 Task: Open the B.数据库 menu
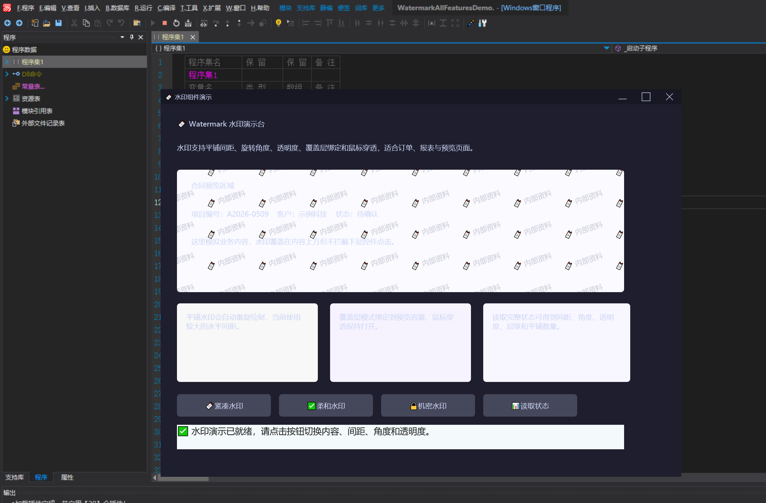tap(117, 8)
